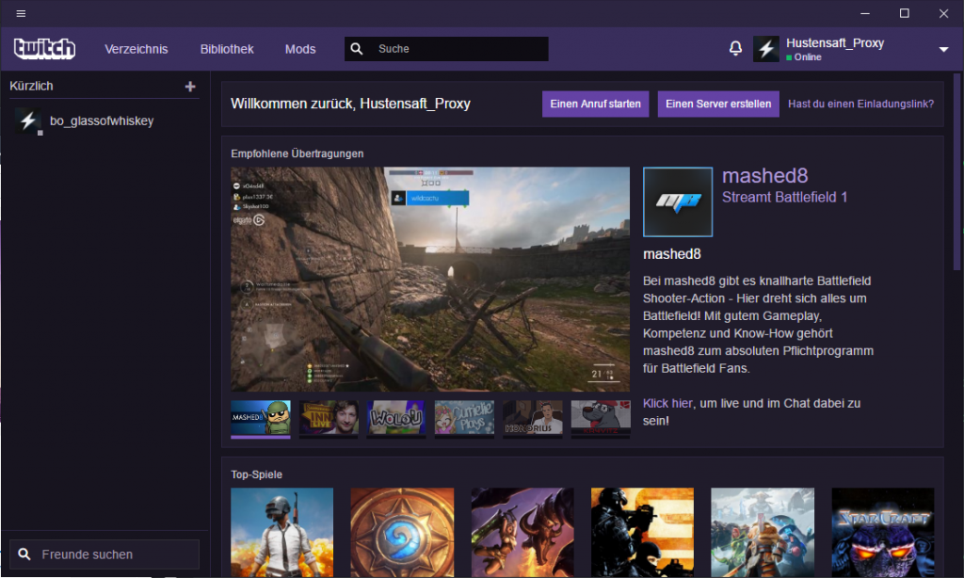This screenshot has width=964, height=578.
Task: Focus the Freunde suchen field
Action: pyautogui.click(x=104, y=554)
